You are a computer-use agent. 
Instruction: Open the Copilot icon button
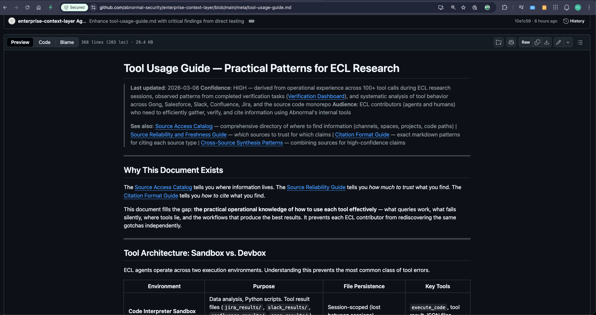pyautogui.click(x=511, y=42)
